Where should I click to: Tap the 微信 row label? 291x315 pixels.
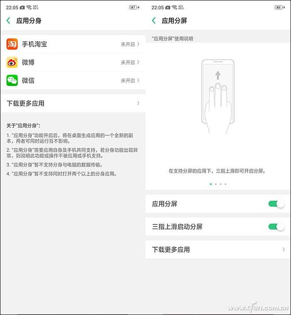click(x=28, y=80)
